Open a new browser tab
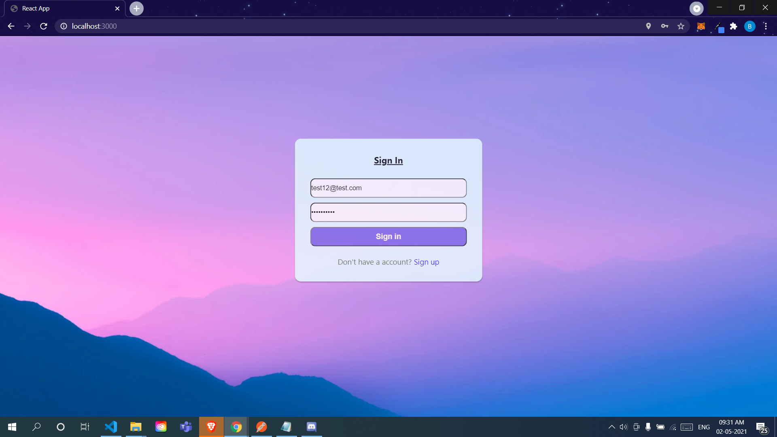This screenshot has height=437, width=777. tap(136, 8)
